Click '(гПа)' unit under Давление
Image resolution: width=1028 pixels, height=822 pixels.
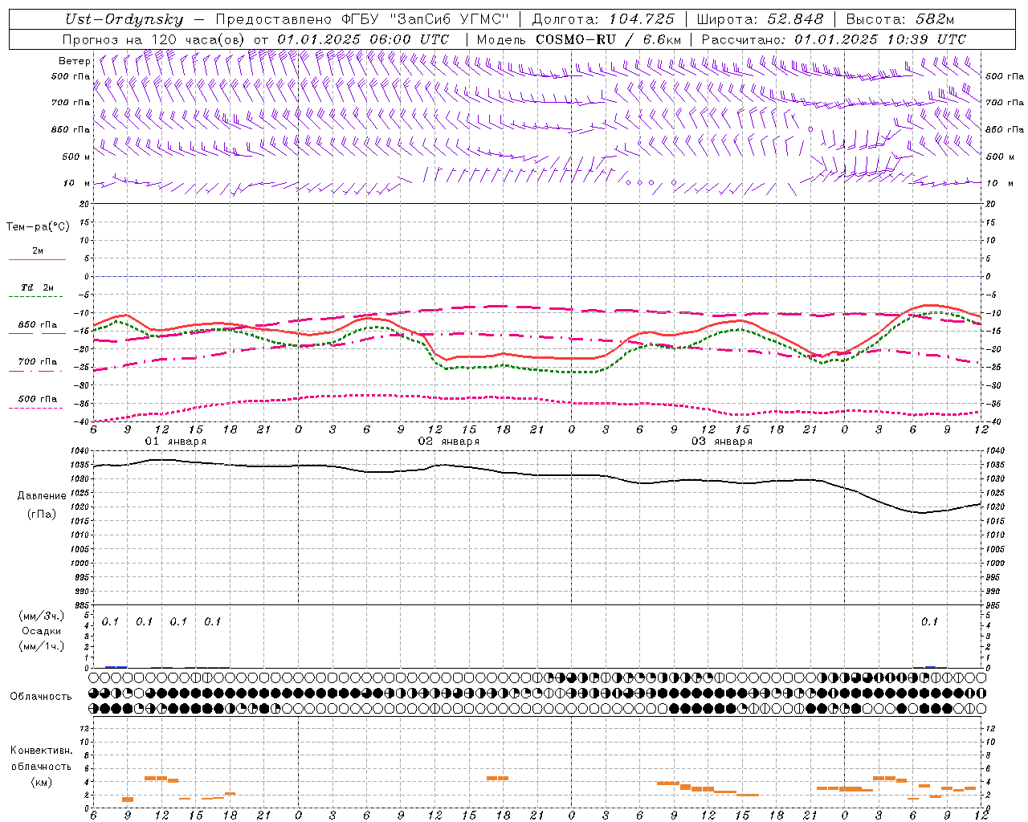(x=41, y=514)
